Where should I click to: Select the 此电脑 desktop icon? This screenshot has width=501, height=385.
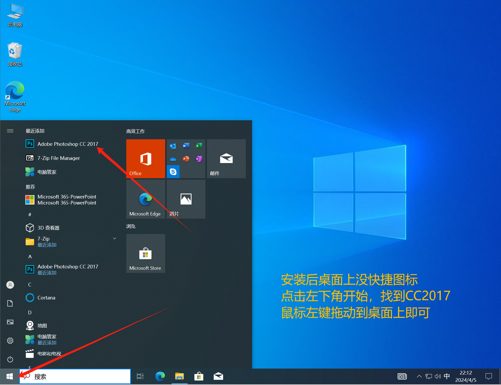coord(15,15)
